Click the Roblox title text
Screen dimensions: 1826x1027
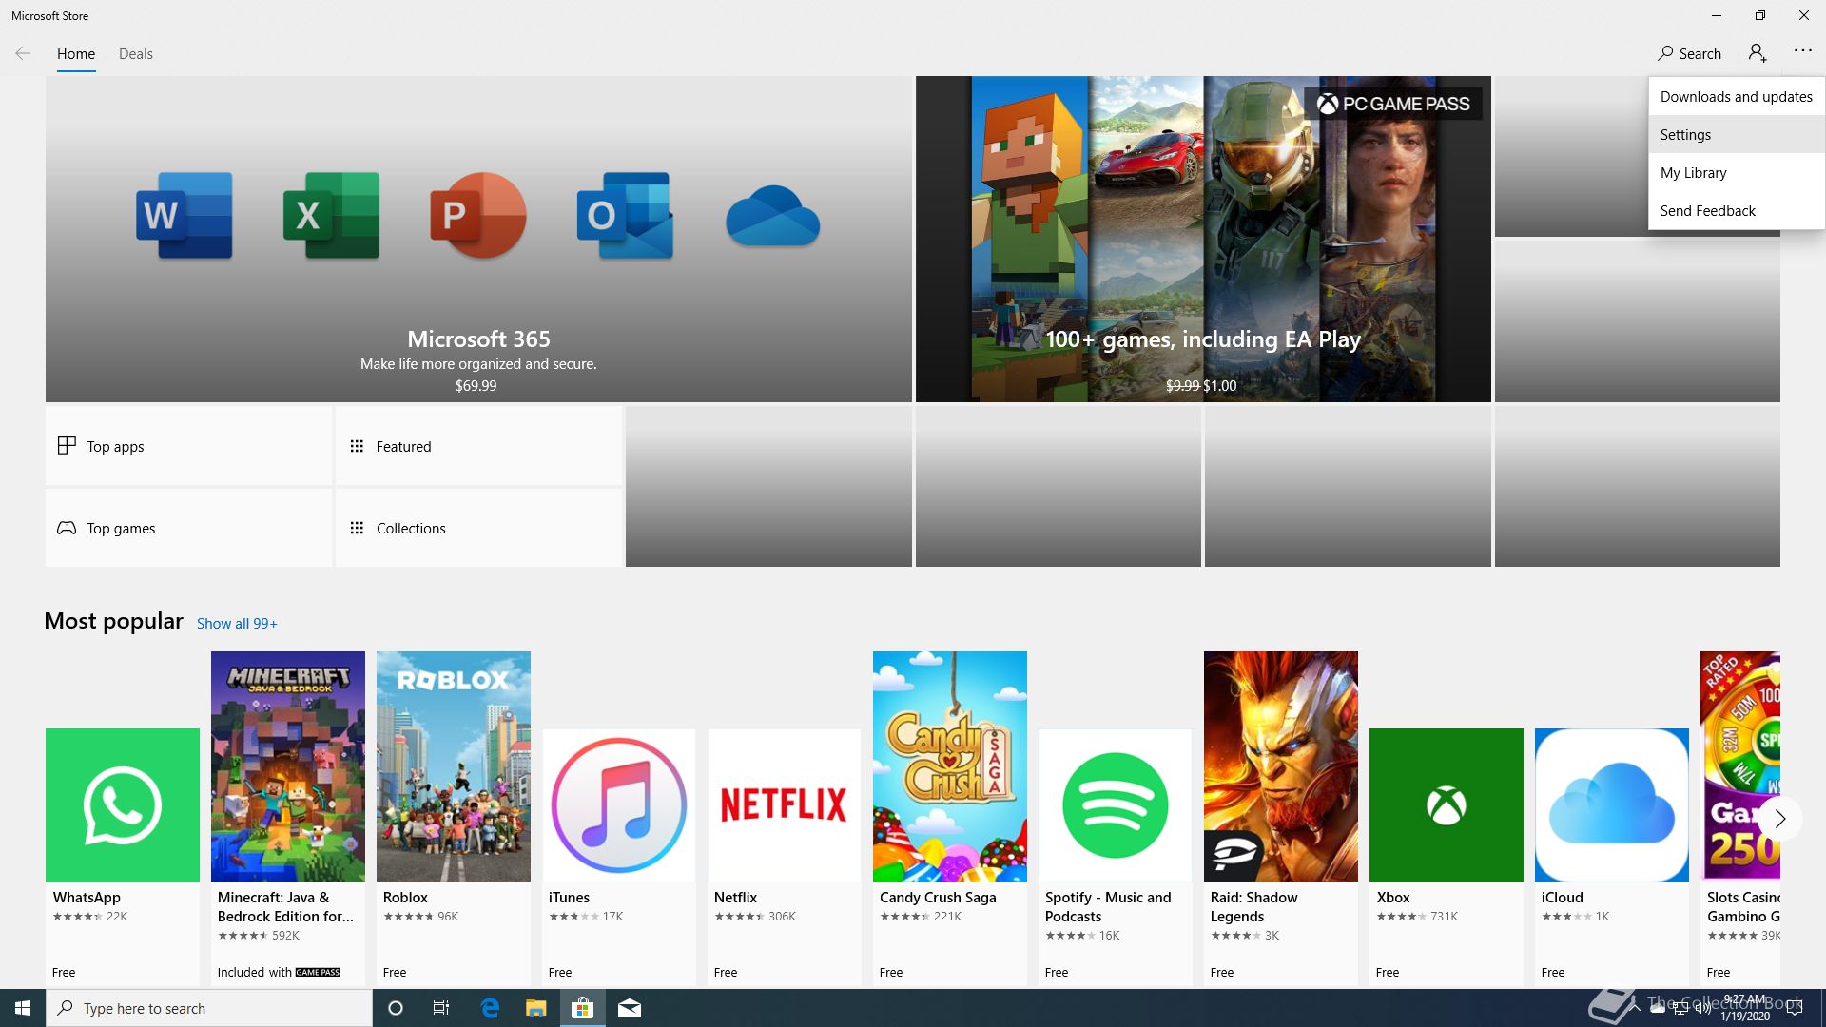[405, 898]
